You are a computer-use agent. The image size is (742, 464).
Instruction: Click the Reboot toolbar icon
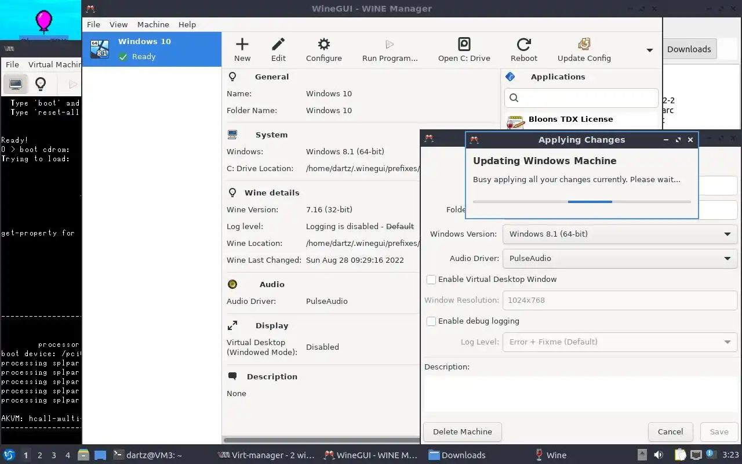pos(524,45)
